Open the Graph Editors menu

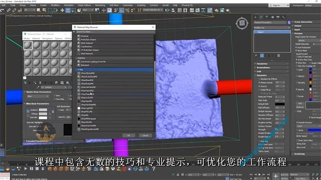tap(84, 5)
